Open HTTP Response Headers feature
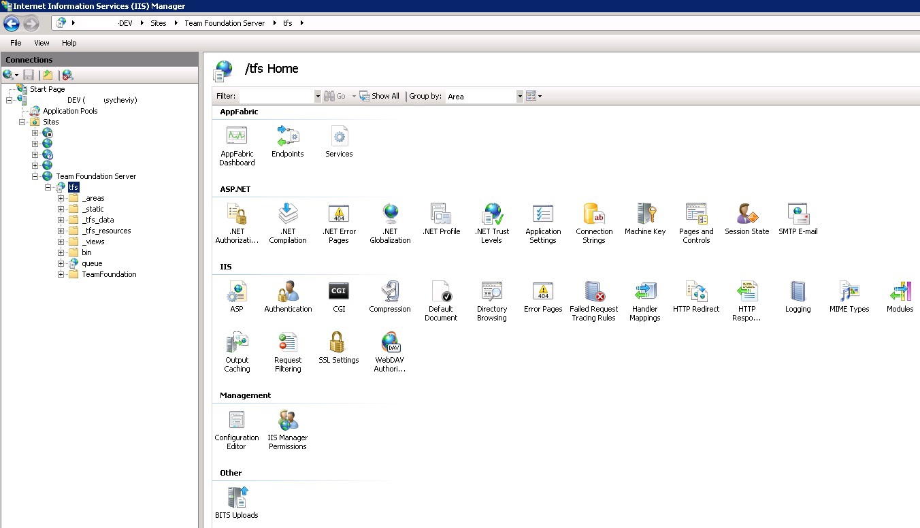Viewport: 920px width, 528px height. tap(747, 301)
